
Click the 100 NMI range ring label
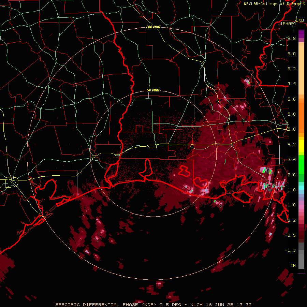coord(153,27)
